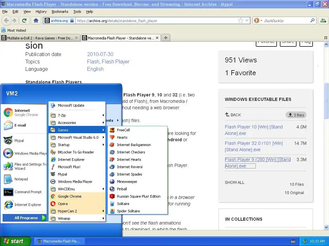Open Files and Settings Transfer Wizard
Viewport: 329px width, 246px height.
(24, 166)
